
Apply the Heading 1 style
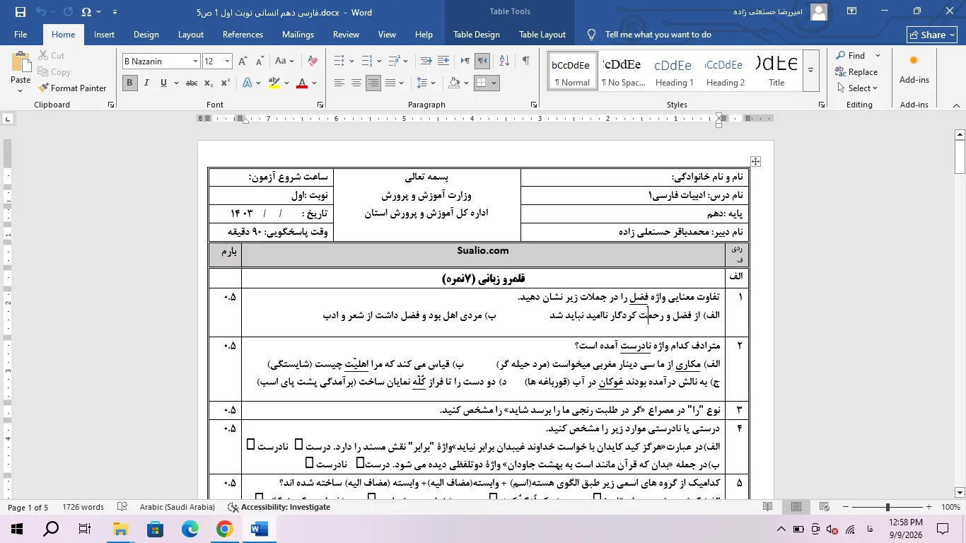point(674,71)
